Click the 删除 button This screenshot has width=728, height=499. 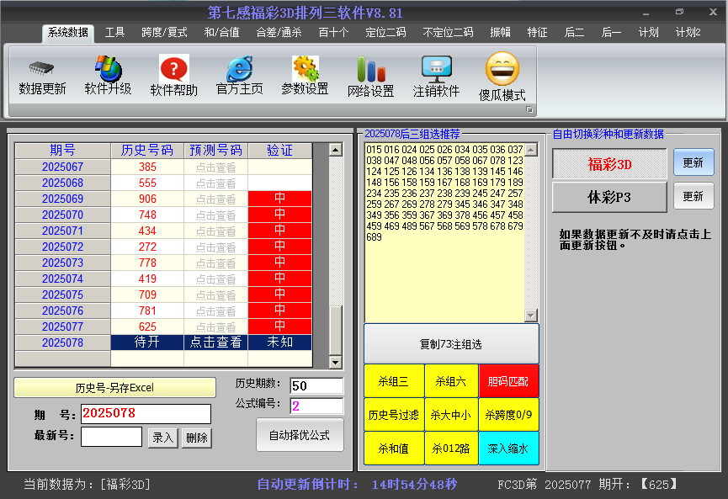[x=197, y=438]
